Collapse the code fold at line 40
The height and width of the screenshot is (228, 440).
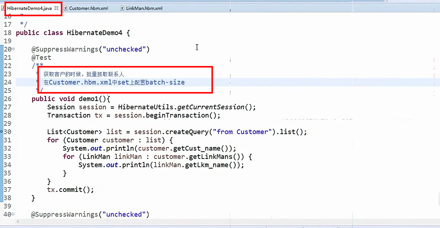coord(13,214)
